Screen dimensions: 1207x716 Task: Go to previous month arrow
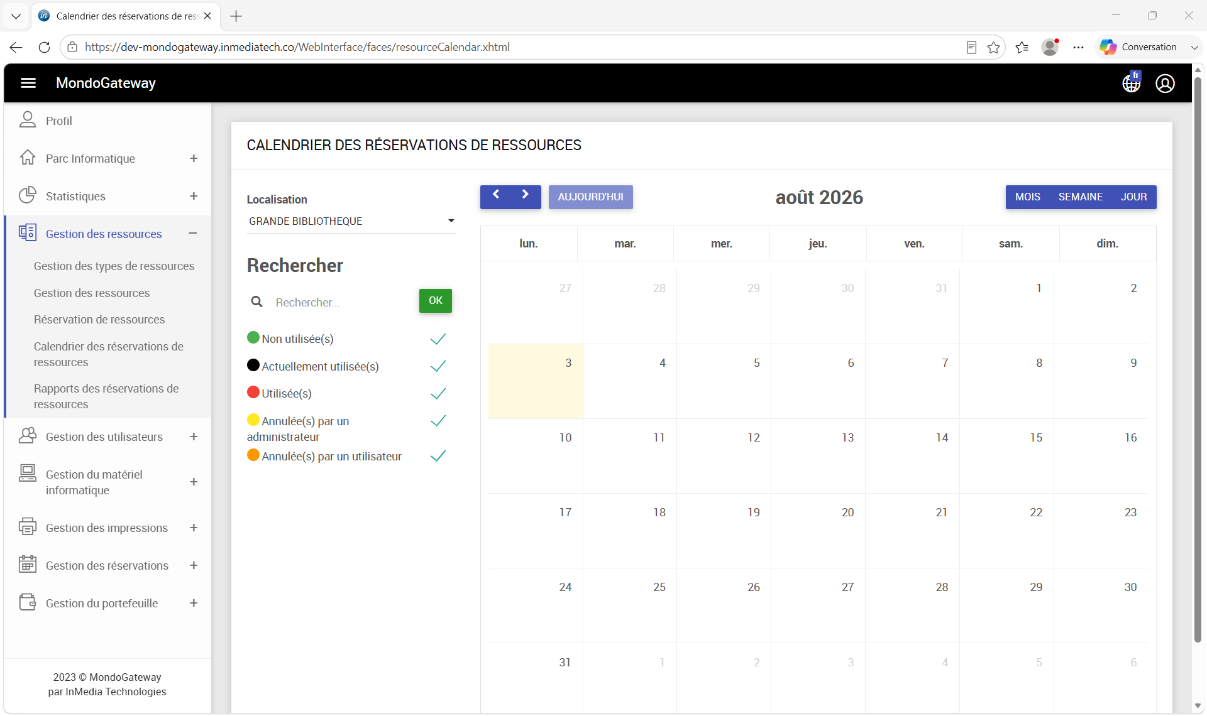click(x=496, y=195)
